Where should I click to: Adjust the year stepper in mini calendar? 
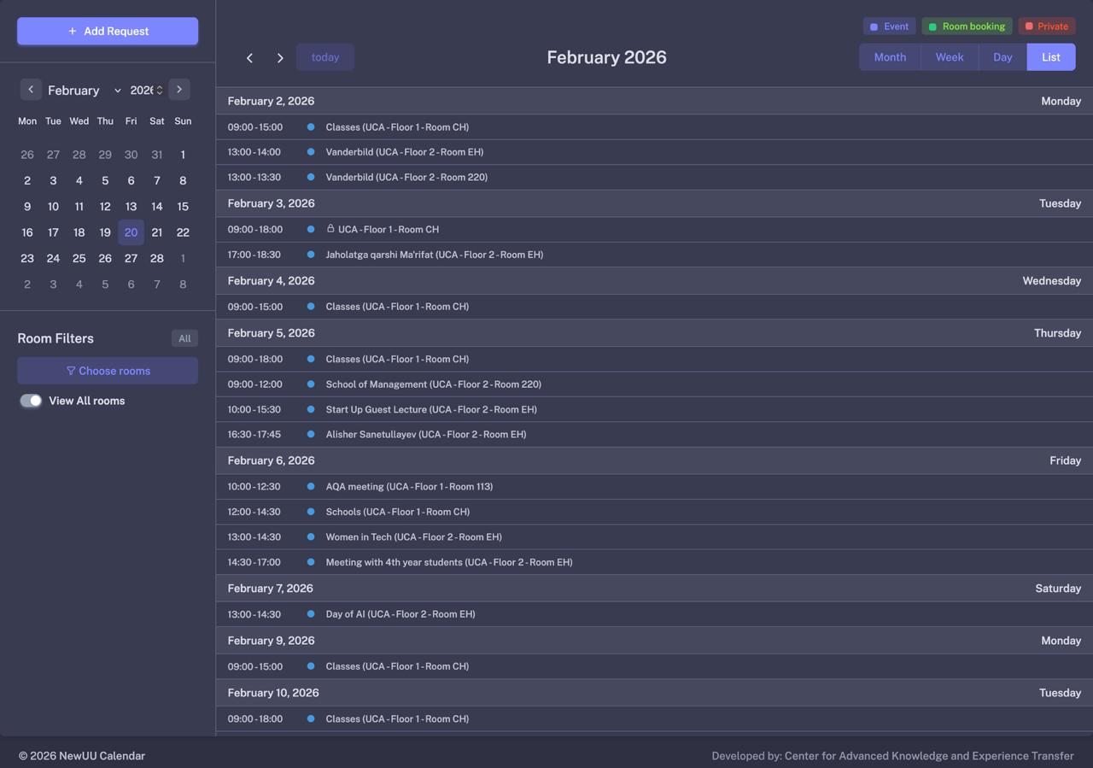click(159, 91)
